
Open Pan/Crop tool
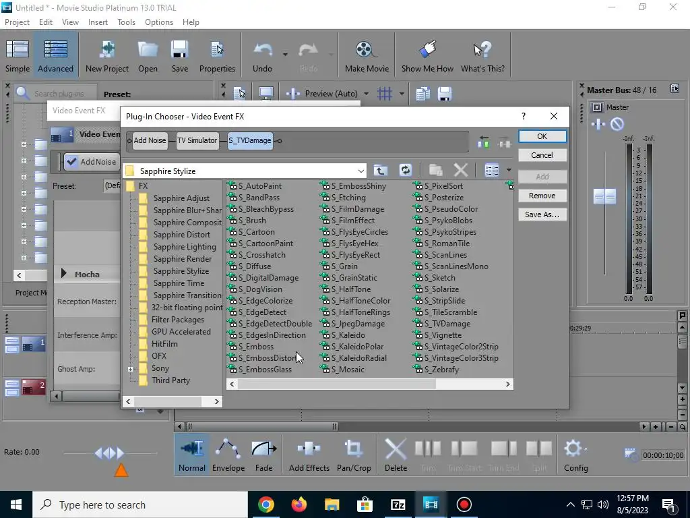click(x=354, y=455)
